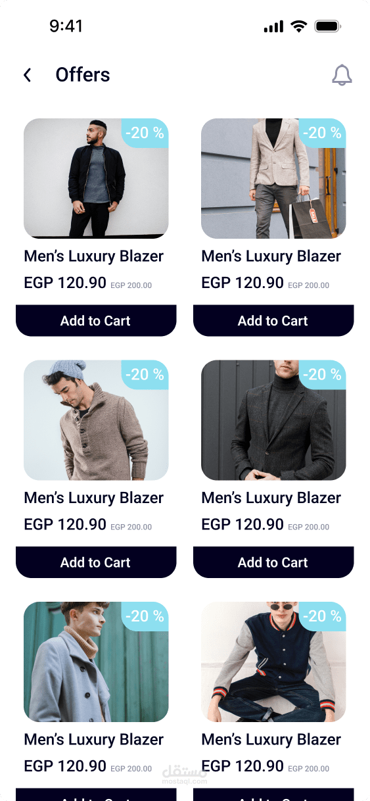This screenshot has width=370, height=801.
Task: Tap the -20 % badge on the bomber jacket
Action: [x=145, y=133]
